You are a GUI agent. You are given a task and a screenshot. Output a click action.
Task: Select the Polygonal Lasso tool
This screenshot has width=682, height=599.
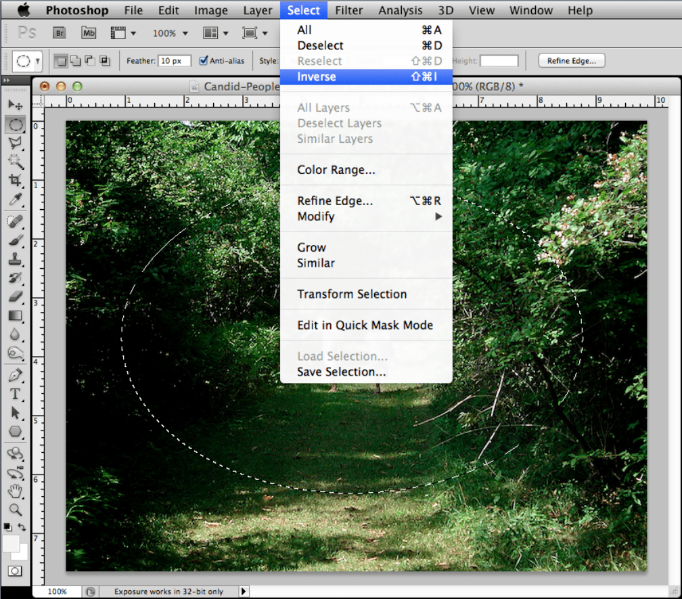pos(15,143)
